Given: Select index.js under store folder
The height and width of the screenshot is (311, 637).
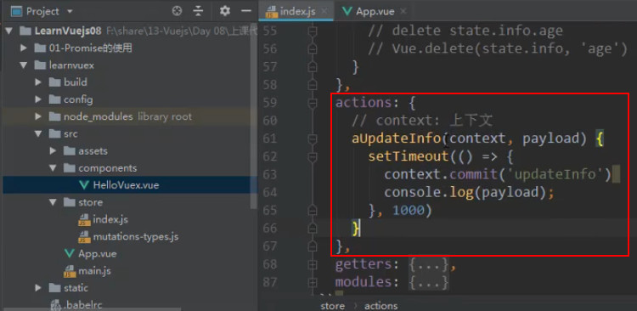Looking at the screenshot, I should 110,219.
